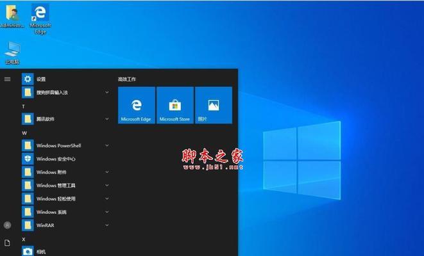Select the Windows 轻松使用 label text
424x256 pixels.
[x=56, y=199]
